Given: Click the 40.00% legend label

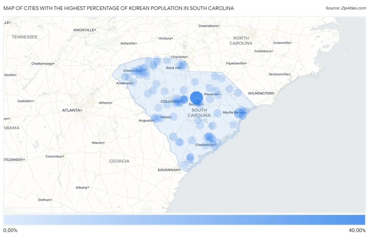Looking at the screenshot, I should [x=357, y=230].
